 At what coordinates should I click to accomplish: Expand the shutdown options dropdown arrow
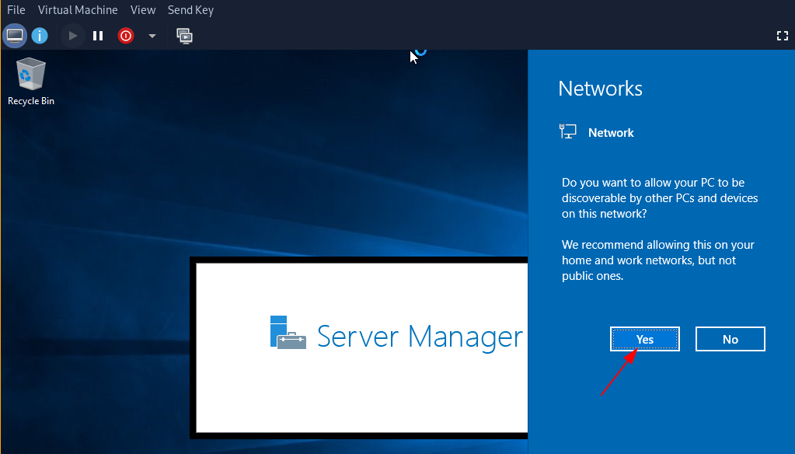(x=152, y=36)
